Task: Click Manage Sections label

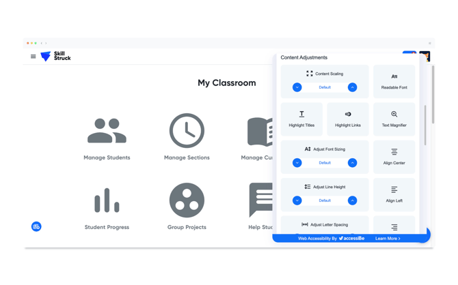Action: [187, 157]
